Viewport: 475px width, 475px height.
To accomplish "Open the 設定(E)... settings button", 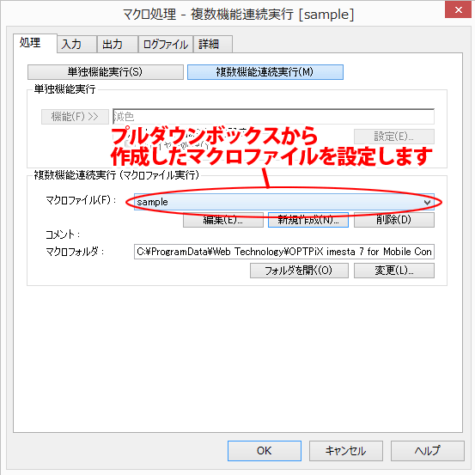I will pos(393,137).
